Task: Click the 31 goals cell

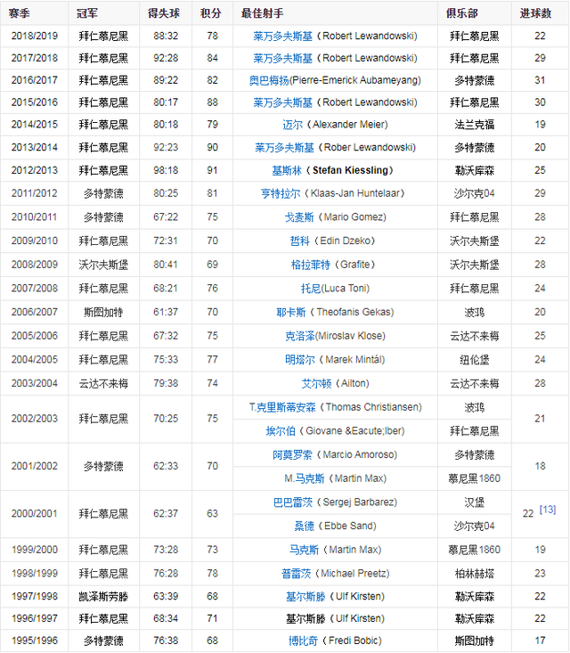Action: point(540,80)
